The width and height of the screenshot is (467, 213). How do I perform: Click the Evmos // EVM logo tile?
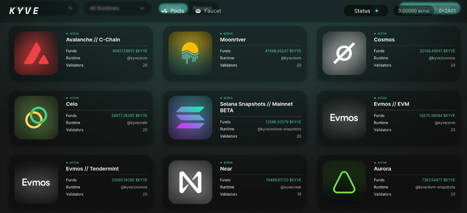pyautogui.click(x=344, y=118)
